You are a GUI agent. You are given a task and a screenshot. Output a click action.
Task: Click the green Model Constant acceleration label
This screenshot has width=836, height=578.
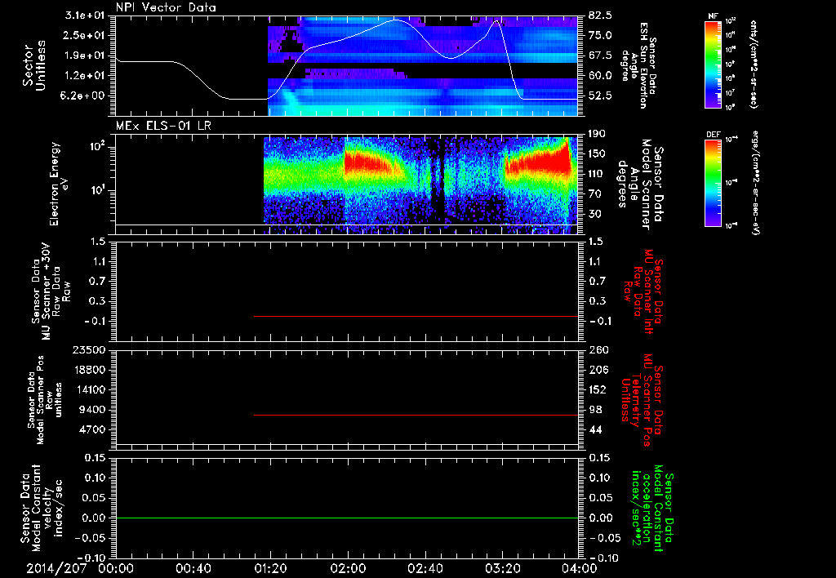[x=652, y=506]
